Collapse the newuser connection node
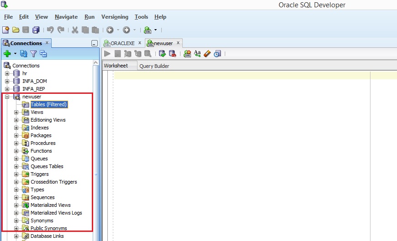This screenshot has height=241, width=397. pos(7,97)
